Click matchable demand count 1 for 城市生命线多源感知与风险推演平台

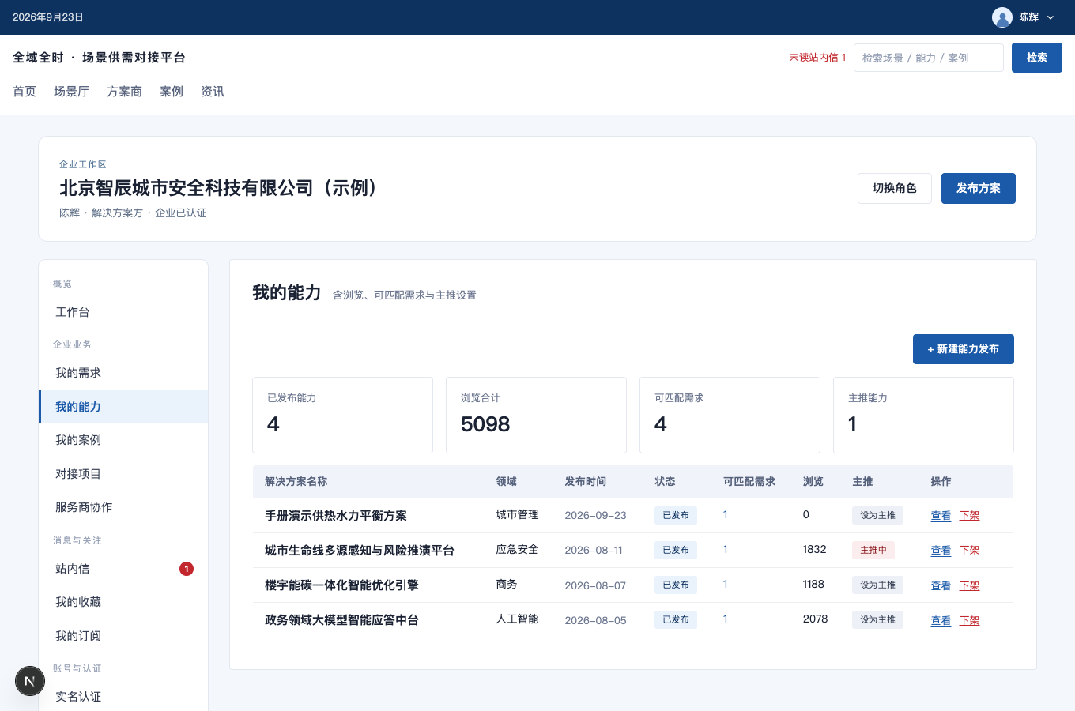point(725,549)
